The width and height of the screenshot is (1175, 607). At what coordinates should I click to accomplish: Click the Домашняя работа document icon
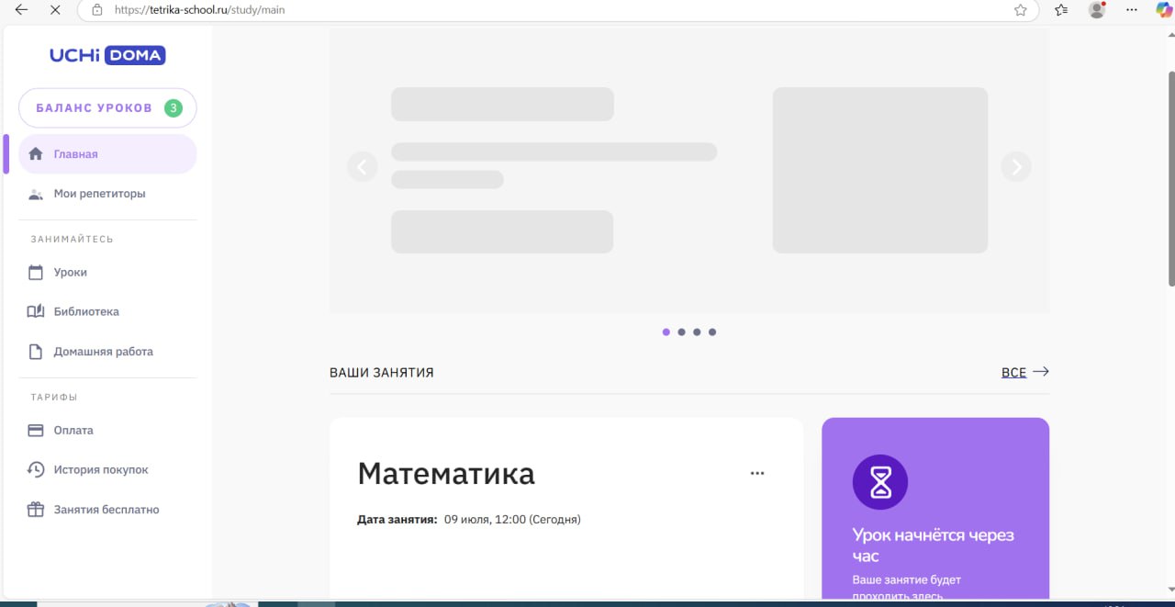36,352
